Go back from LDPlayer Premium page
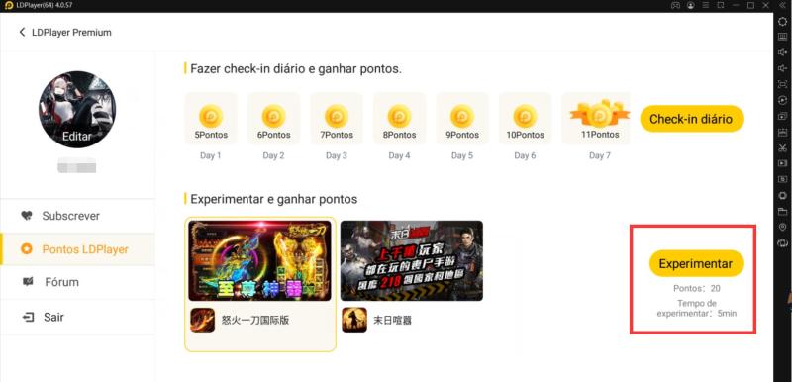This screenshot has height=382, width=792. click(22, 33)
